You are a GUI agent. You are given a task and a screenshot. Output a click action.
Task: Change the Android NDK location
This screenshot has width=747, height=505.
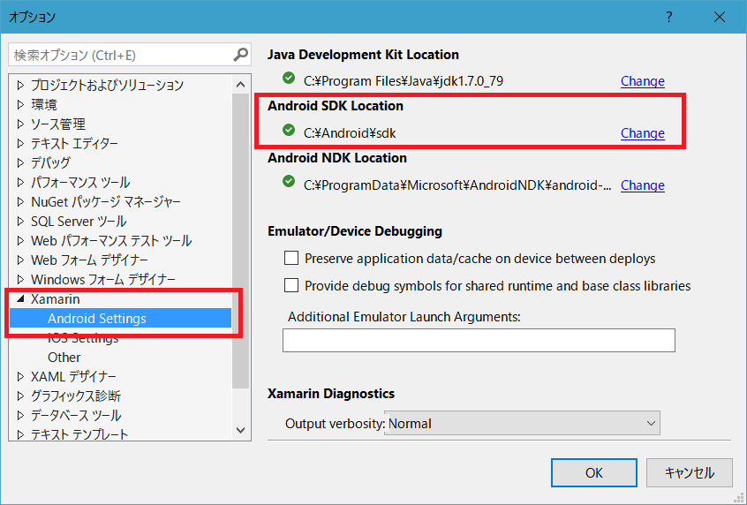(x=642, y=185)
